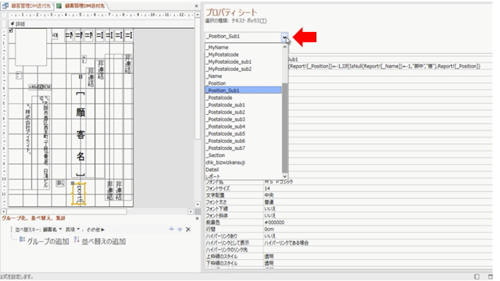
Task: Choose _Position from the object list
Action: (x=243, y=84)
